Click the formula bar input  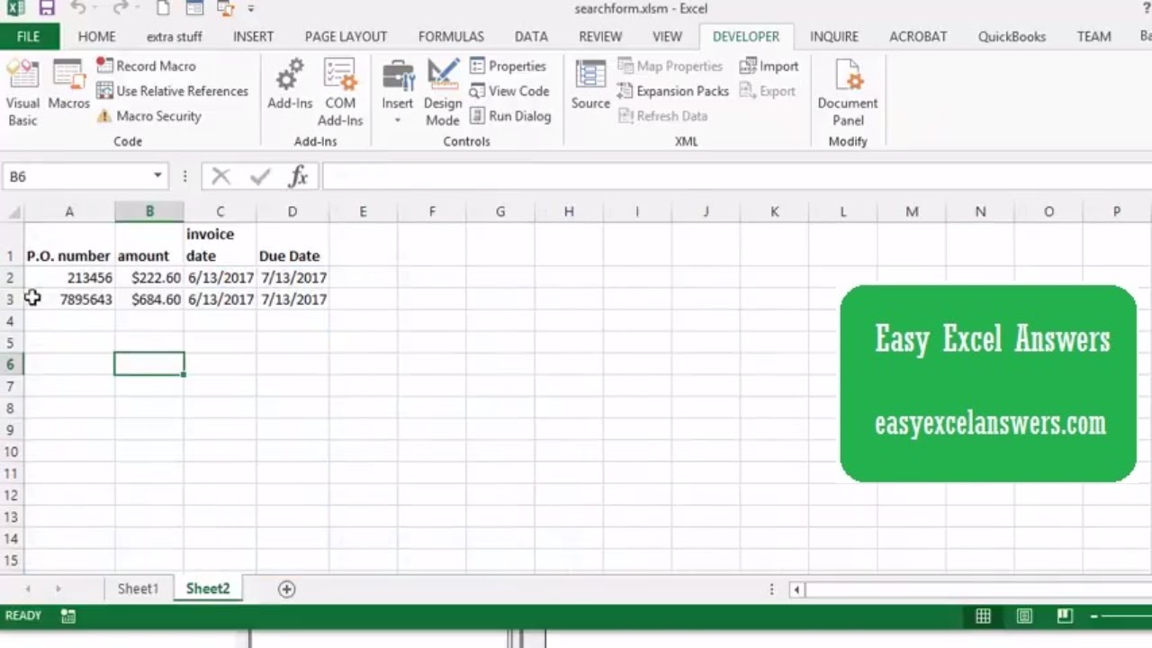point(736,176)
